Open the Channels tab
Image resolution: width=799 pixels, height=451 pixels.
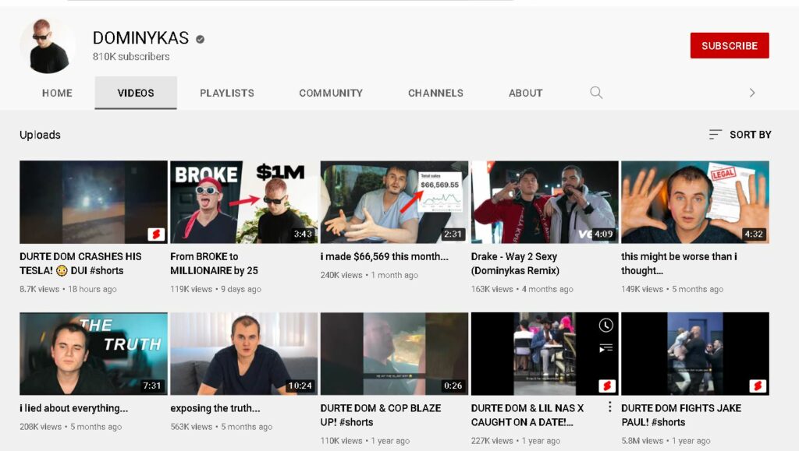435,93
